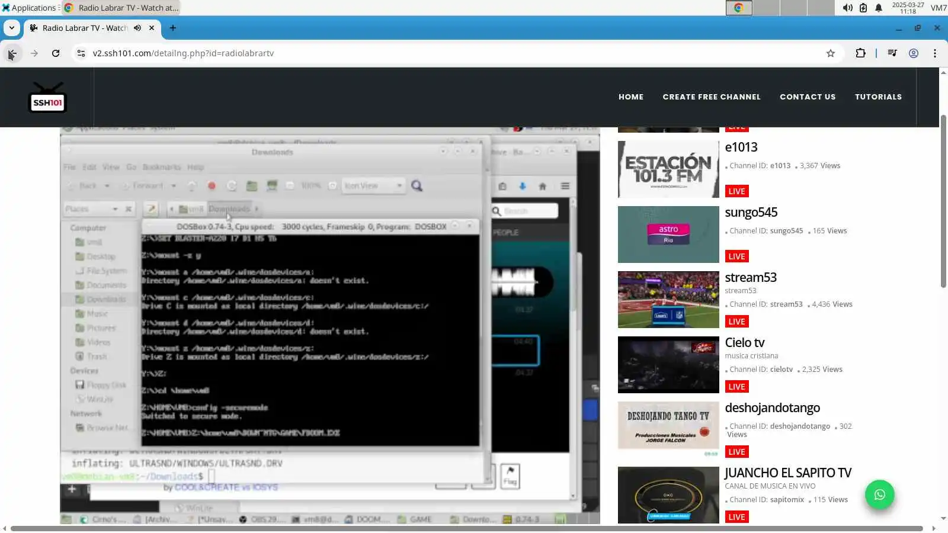Click the scroll-right arrow of the horizontal scrollbar
Image resolution: width=948 pixels, height=533 pixels.
(934, 528)
